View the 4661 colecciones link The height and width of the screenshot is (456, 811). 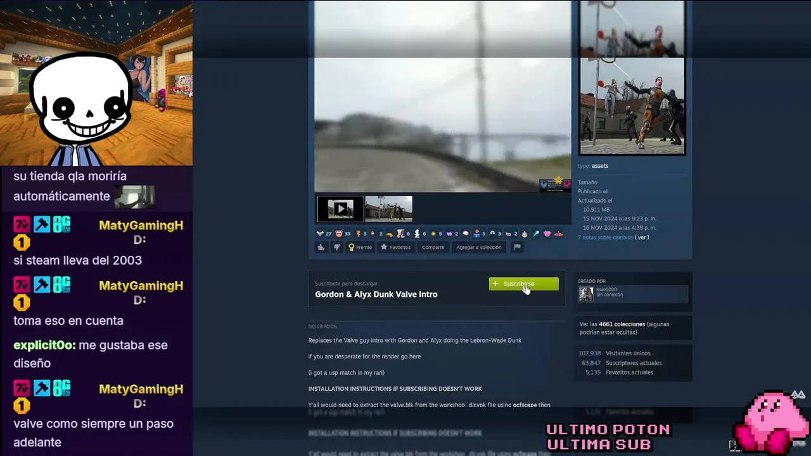(622, 324)
